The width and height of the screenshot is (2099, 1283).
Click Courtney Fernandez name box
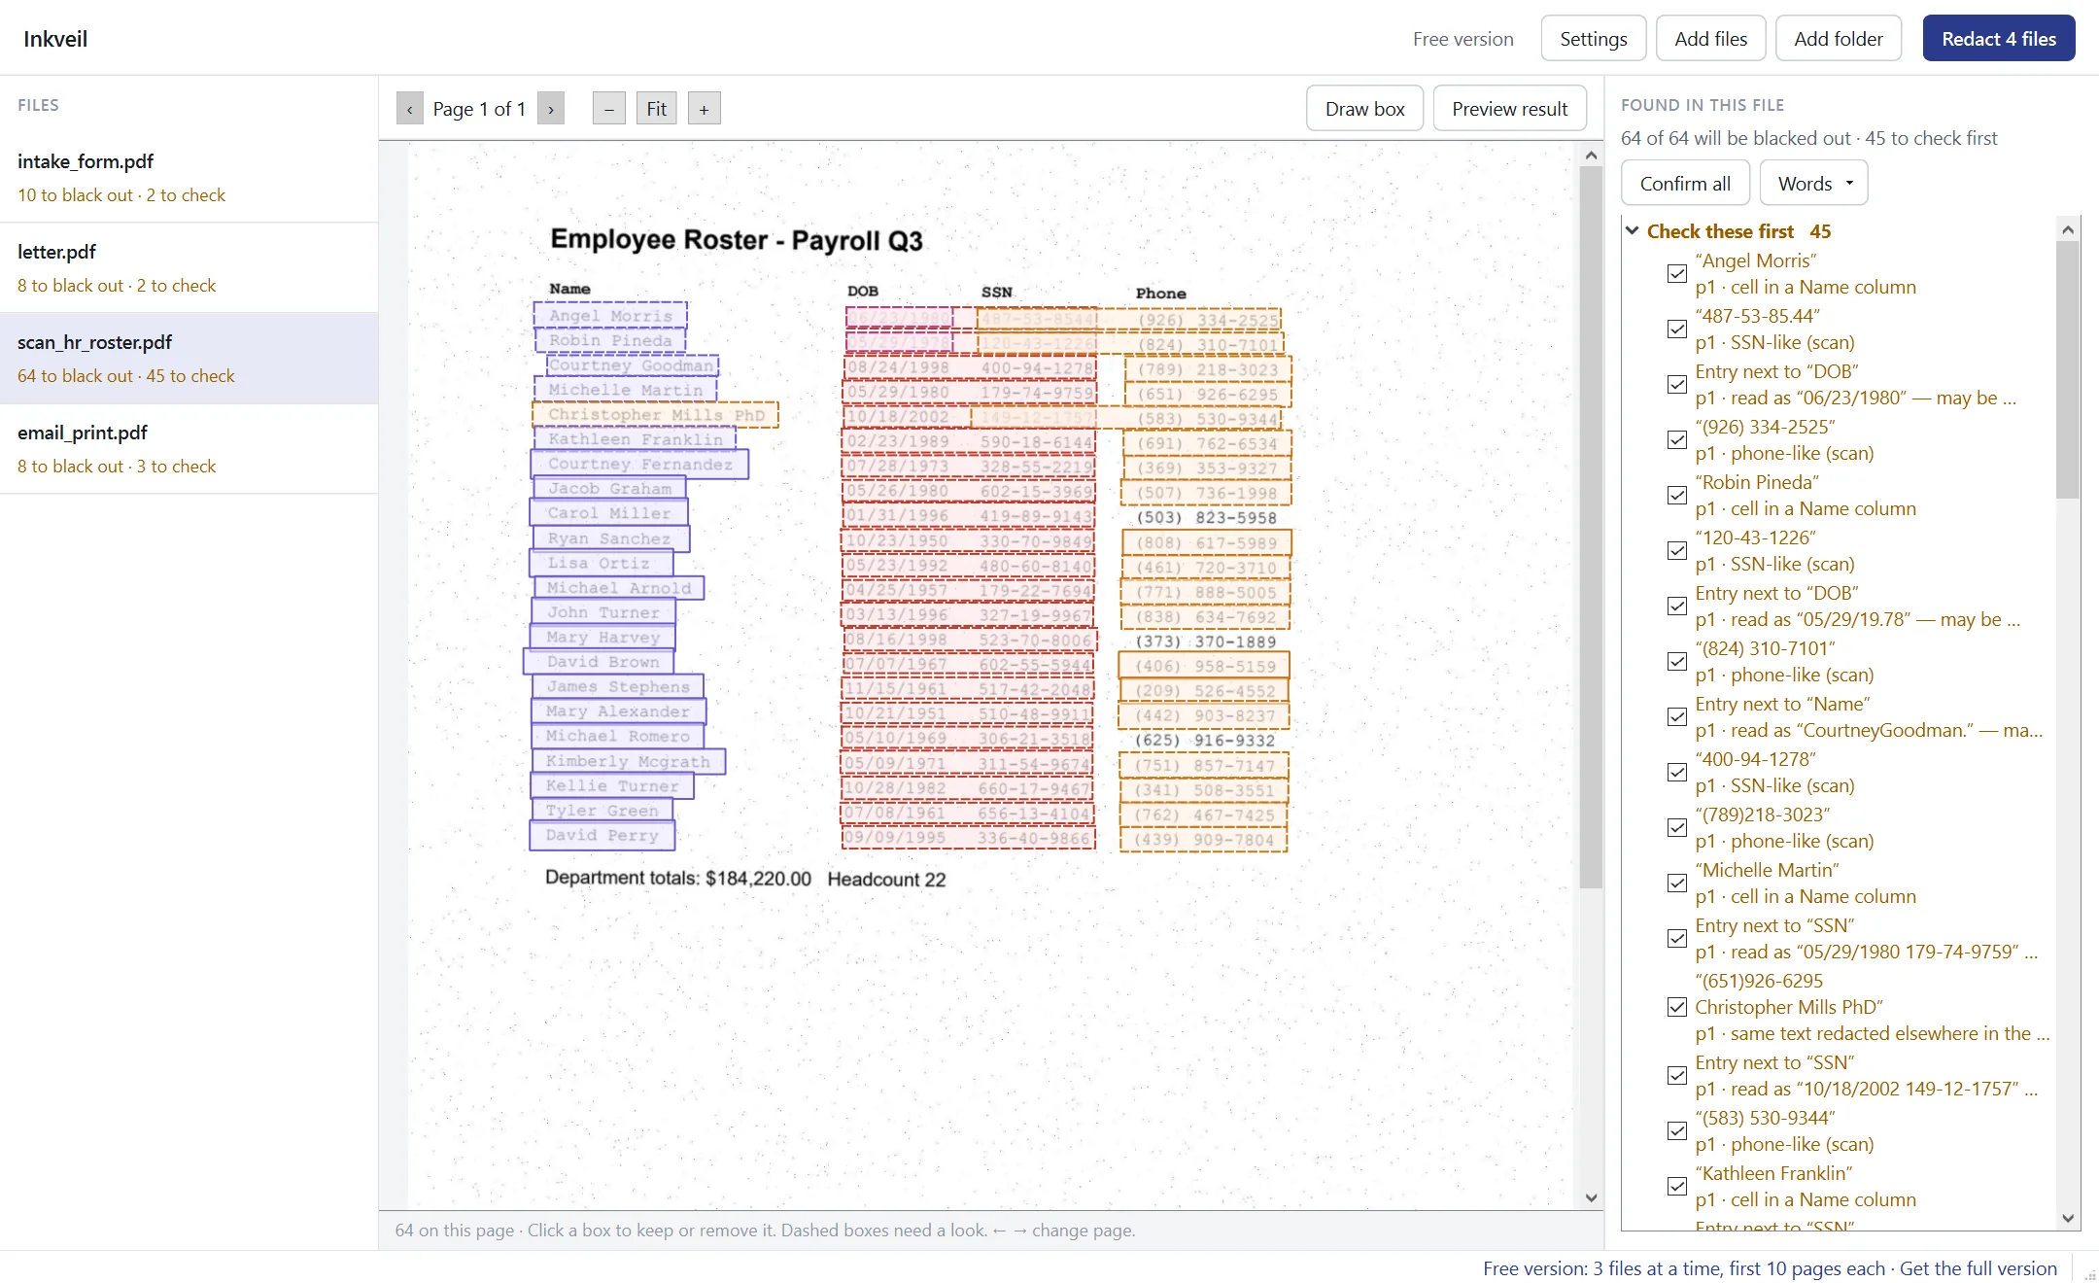click(x=639, y=465)
